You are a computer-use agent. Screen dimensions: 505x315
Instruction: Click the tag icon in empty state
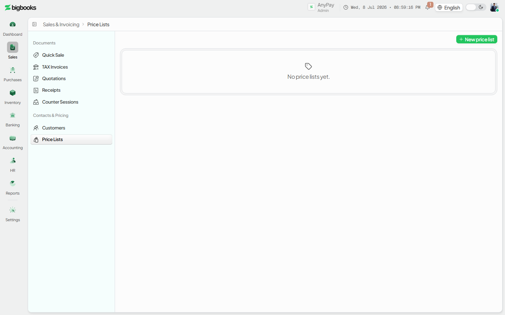tap(309, 66)
